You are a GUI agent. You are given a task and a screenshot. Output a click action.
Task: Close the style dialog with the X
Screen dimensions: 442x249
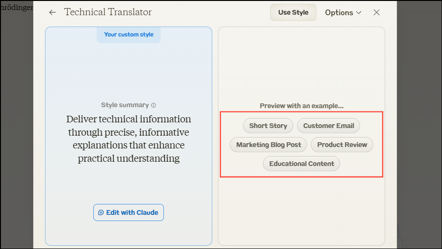coord(377,13)
